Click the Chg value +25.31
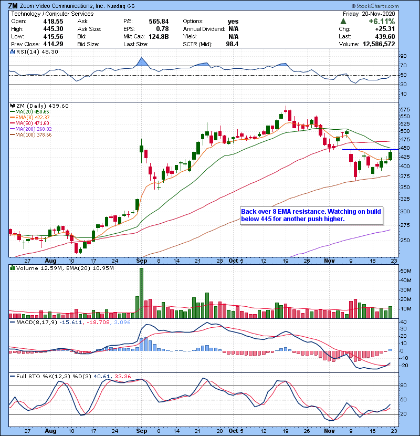Image resolution: width=420 pixels, height=436 pixels. point(385,29)
